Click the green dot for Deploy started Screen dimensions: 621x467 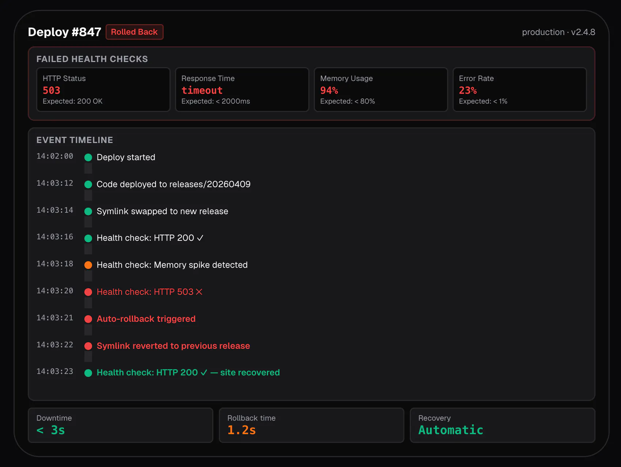(x=88, y=157)
